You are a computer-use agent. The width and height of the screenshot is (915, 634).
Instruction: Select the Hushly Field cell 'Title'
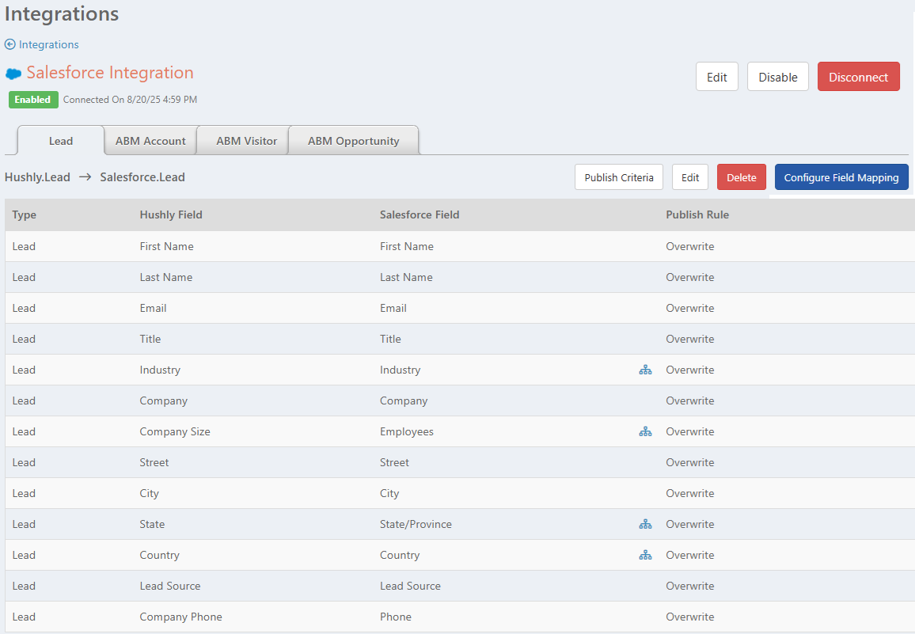[150, 340]
